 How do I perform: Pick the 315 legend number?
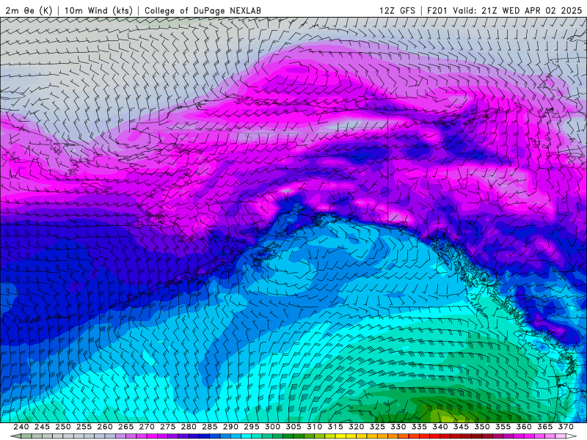[335, 427]
